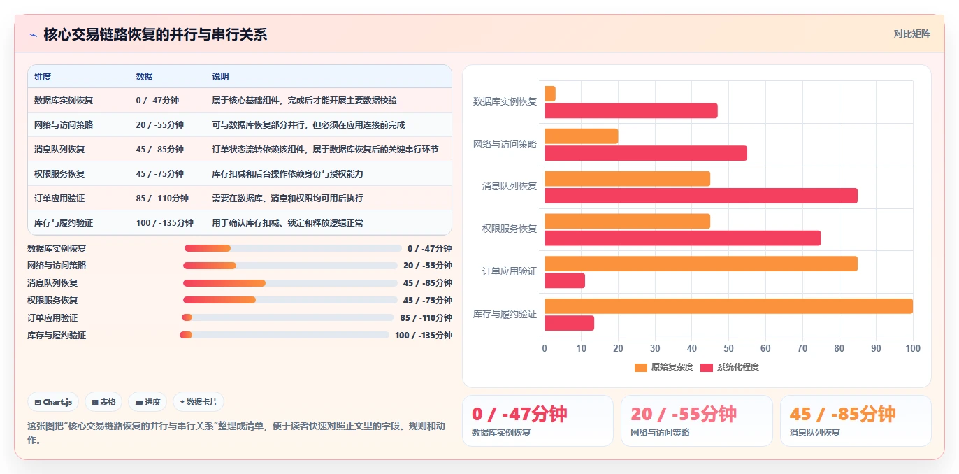Click orange chart bar for 网络与访问策略
959x474 pixels.
click(x=582, y=136)
